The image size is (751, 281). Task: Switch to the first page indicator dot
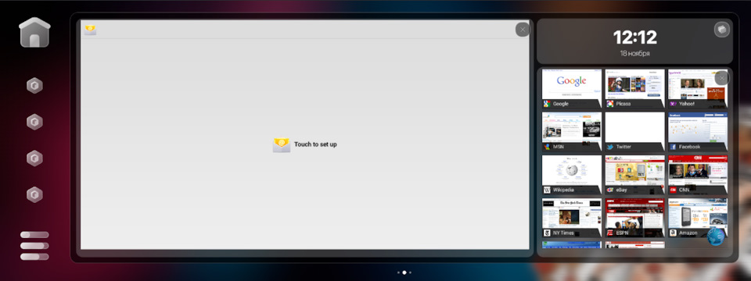tap(398, 272)
